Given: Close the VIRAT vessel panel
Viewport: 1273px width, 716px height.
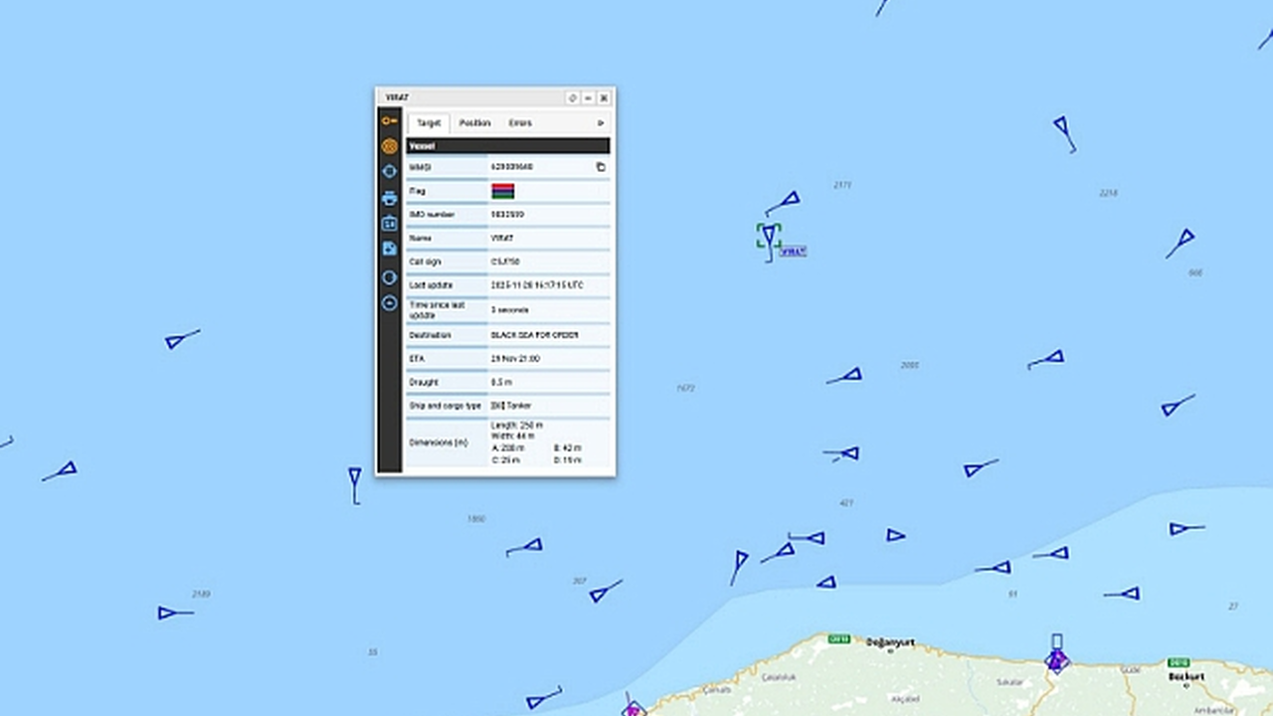Looking at the screenshot, I should [x=603, y=97].
